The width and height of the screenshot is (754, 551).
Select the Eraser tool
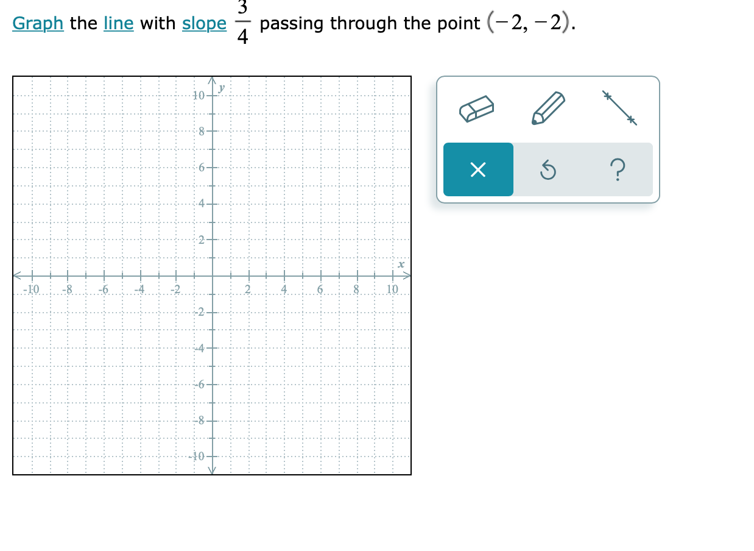(x=477, y=108)
